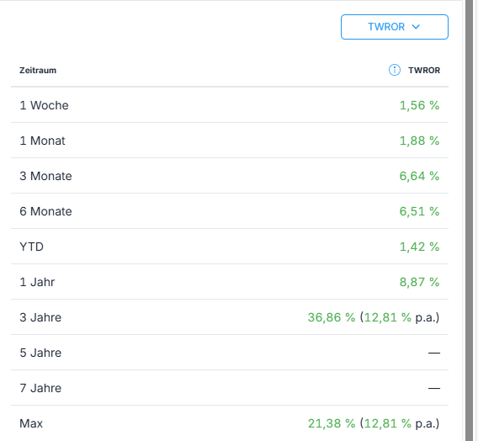
Task: Open the TWROR dropdown selector
Action: coord(395,27)
